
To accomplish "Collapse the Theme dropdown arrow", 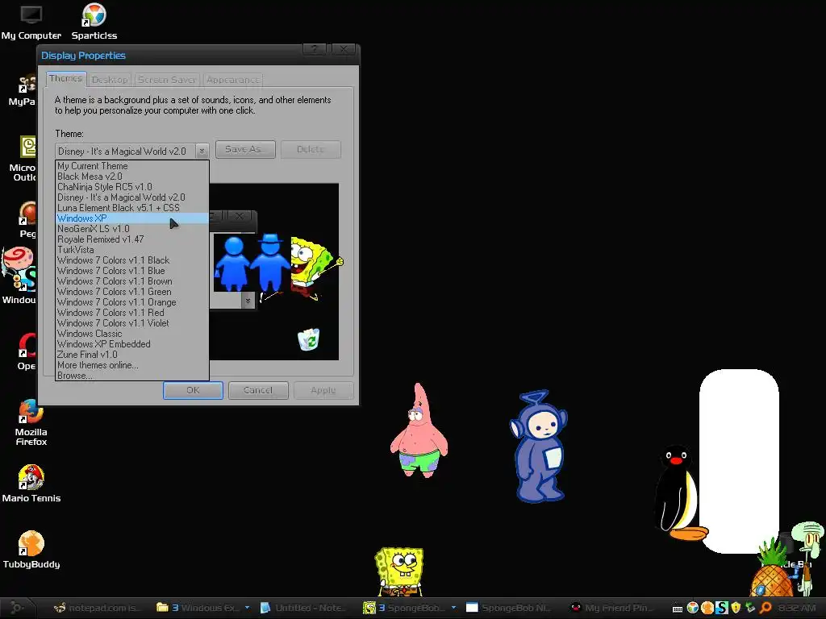I will [202, 151].
